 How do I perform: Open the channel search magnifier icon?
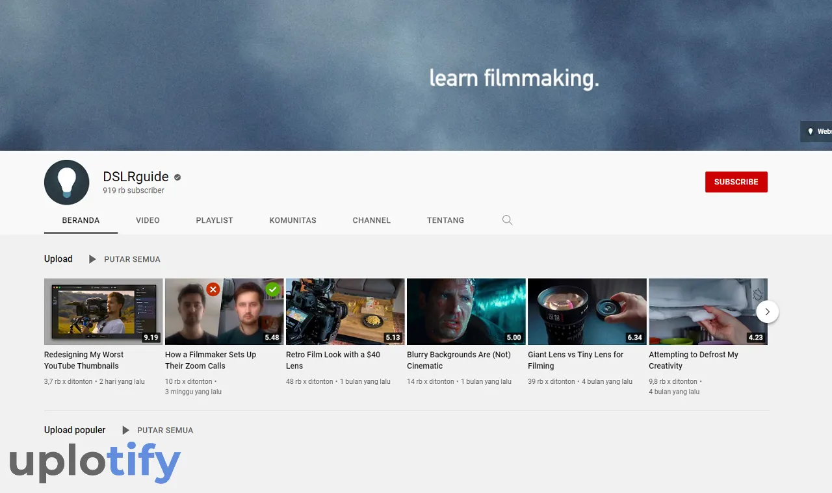pos(508,220)
